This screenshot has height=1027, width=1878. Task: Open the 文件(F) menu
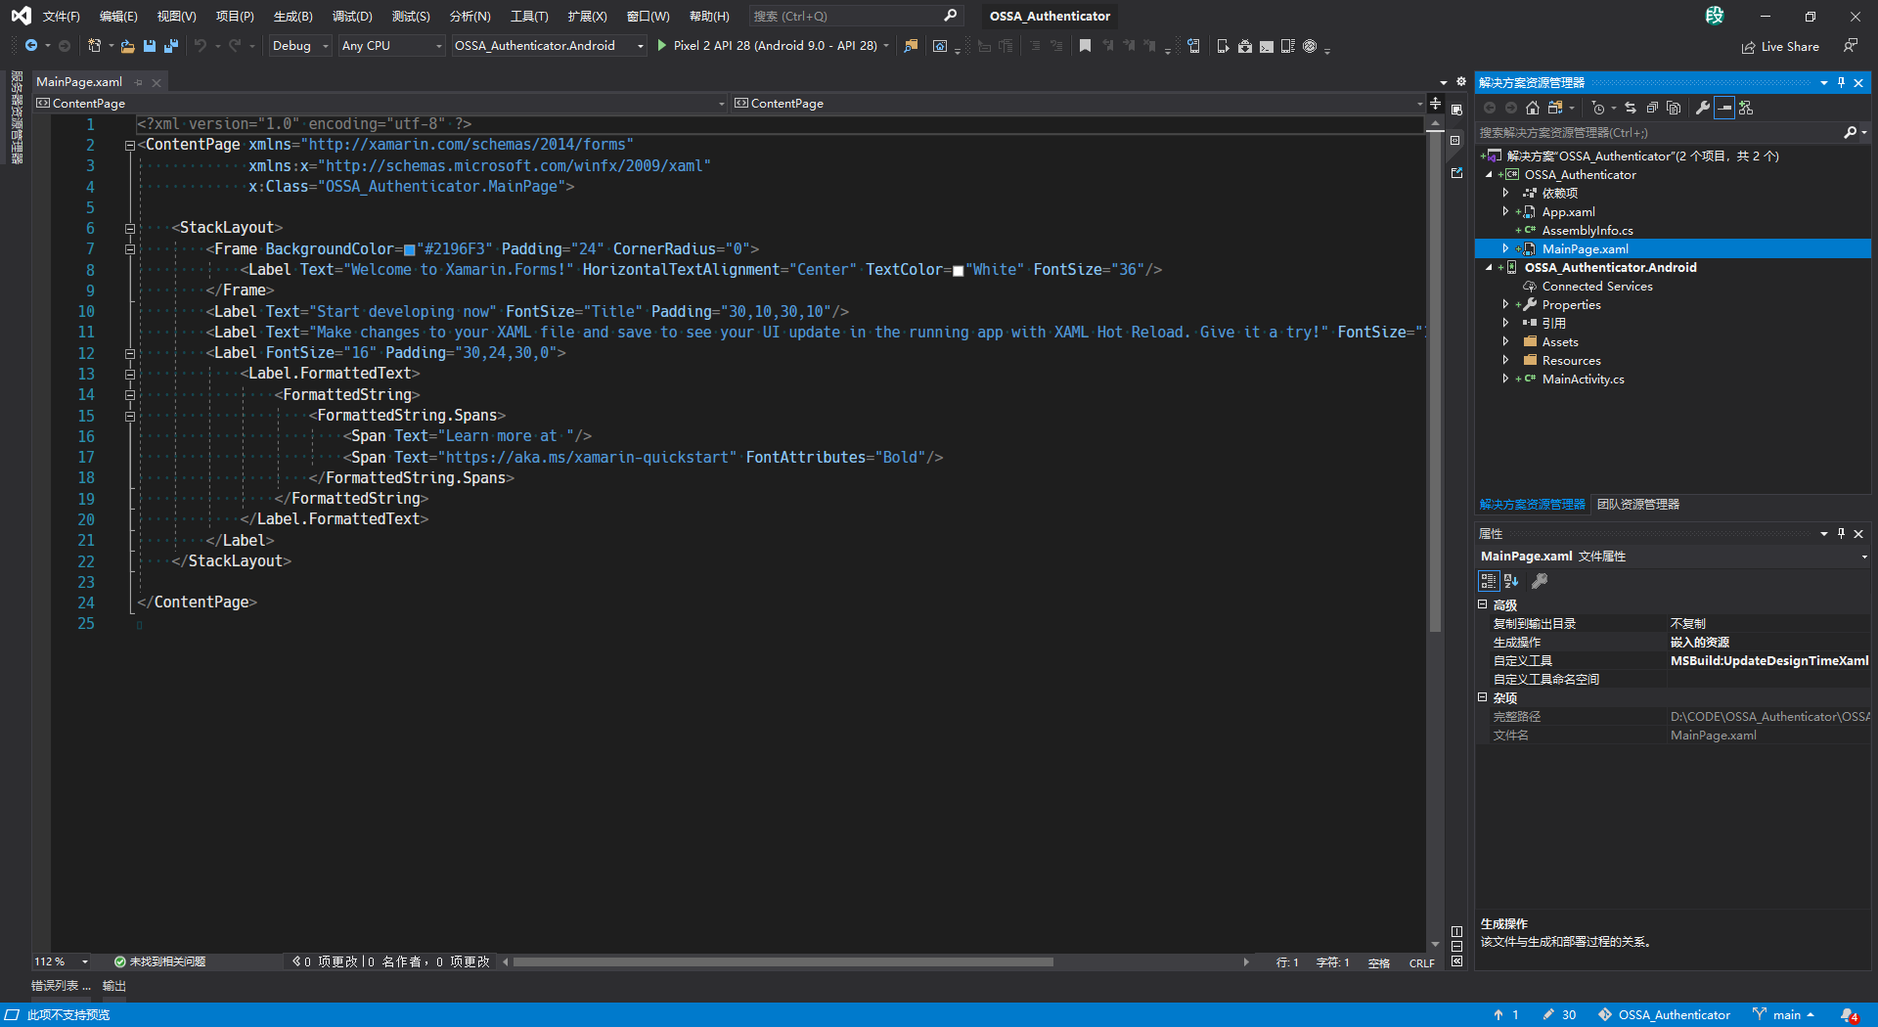pos(61,17)
